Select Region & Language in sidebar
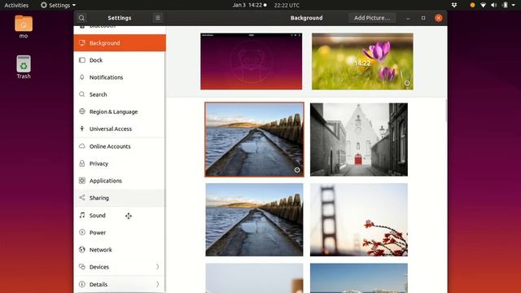 (120, 112)
